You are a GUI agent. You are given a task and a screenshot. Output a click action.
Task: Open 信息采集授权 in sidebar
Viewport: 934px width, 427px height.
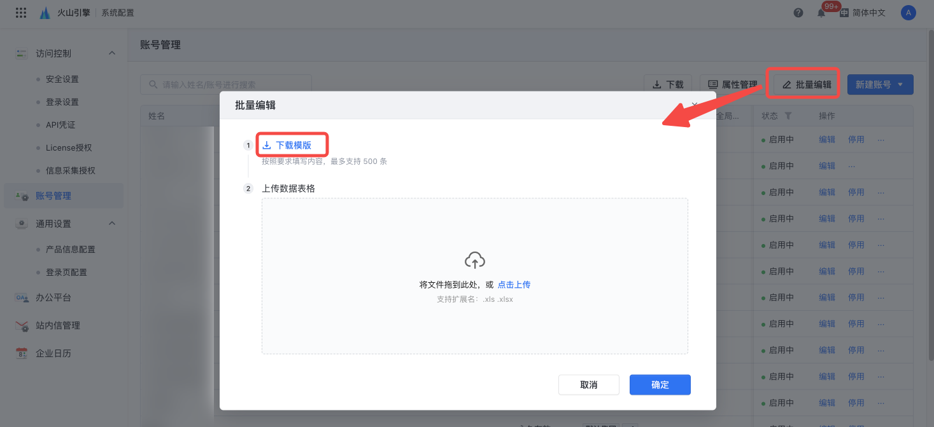(71, 171)
